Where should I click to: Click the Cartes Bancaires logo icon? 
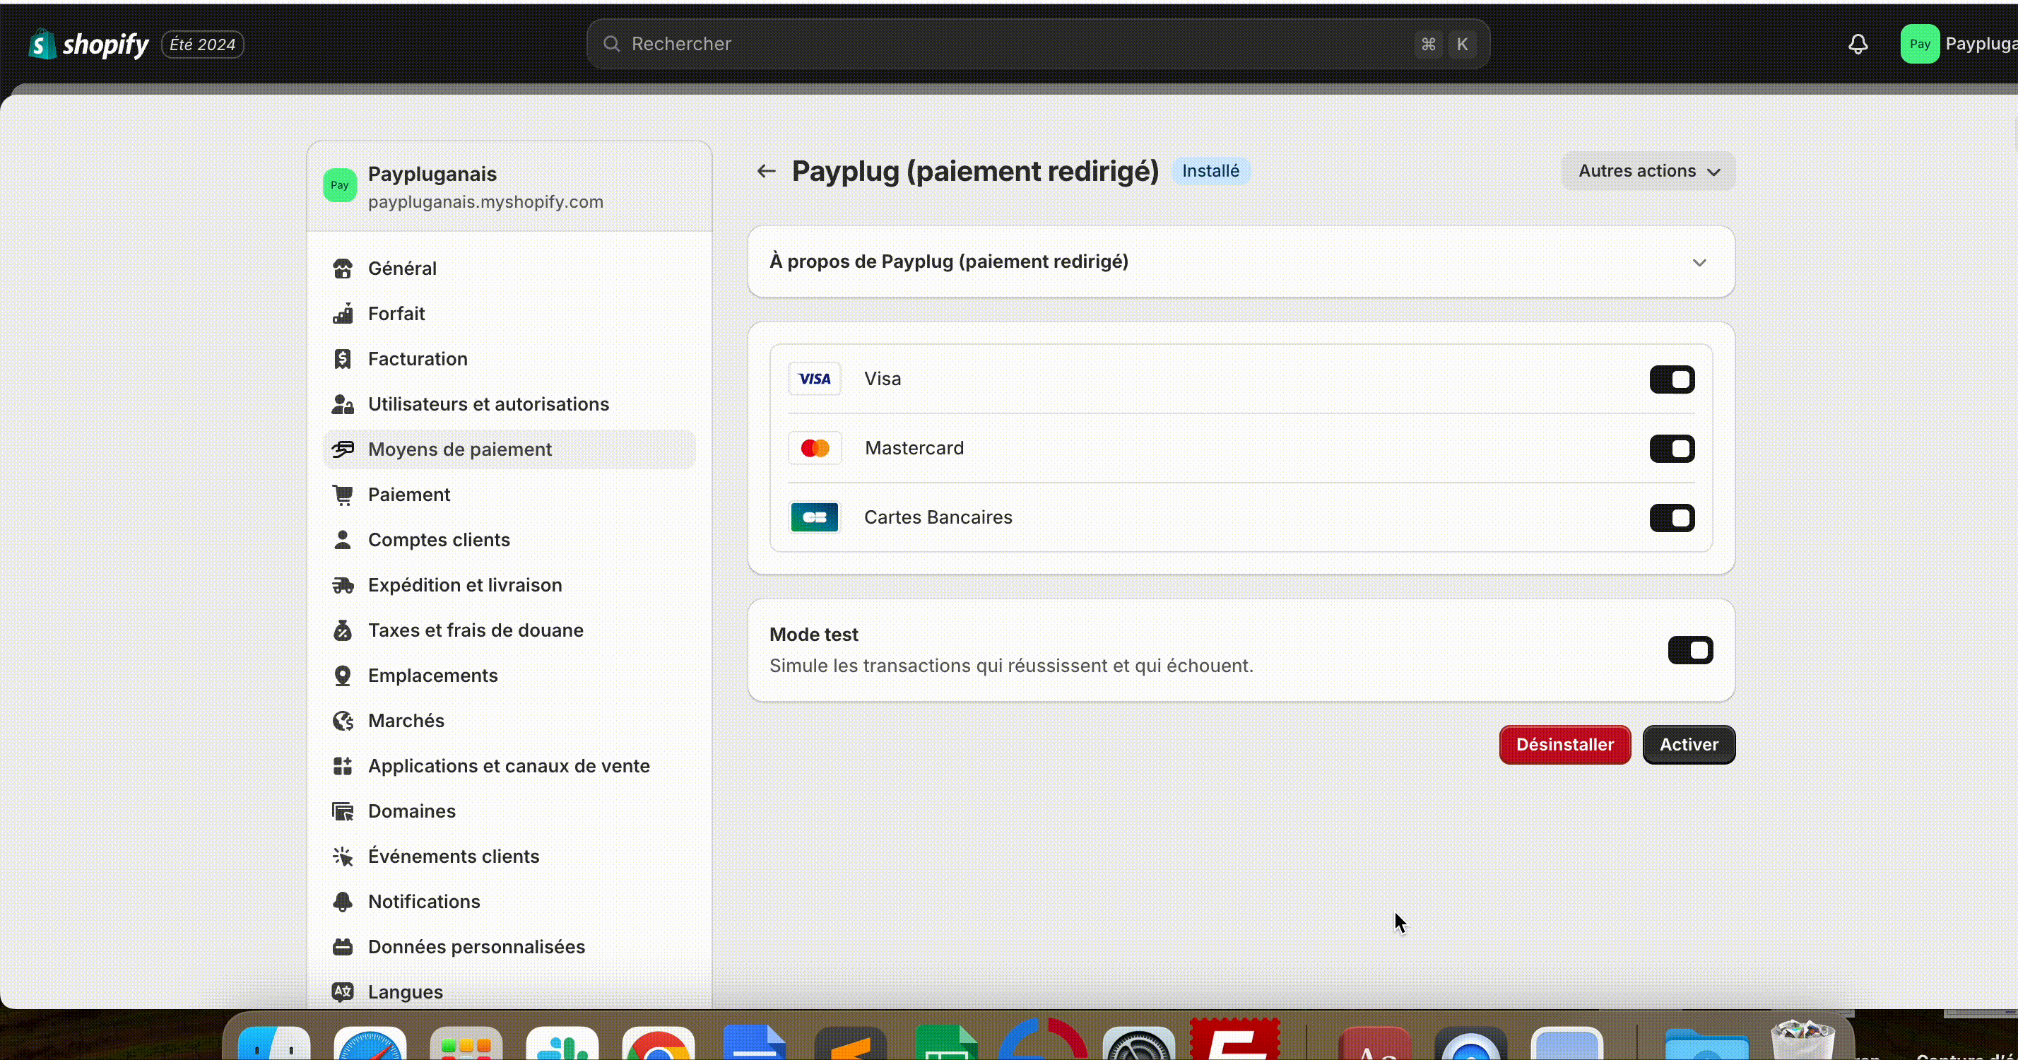(814, 517)
